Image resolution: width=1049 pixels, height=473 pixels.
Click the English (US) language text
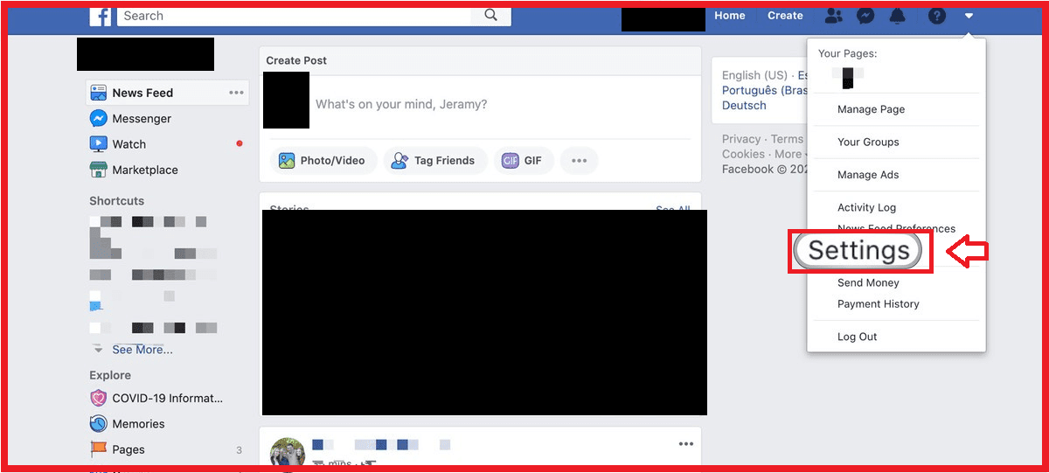pos(754,75)
